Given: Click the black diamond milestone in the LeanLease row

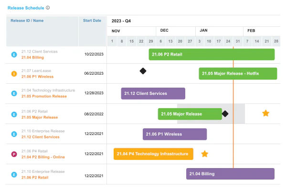Looking at the screenshot, I should [143, 71].
